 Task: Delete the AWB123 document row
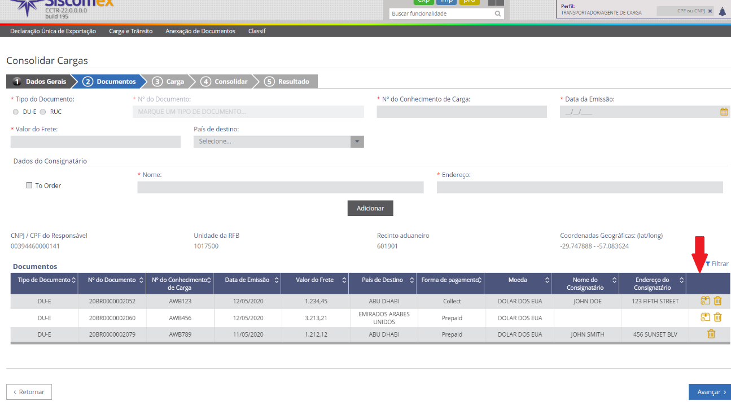tap(717, 301)
